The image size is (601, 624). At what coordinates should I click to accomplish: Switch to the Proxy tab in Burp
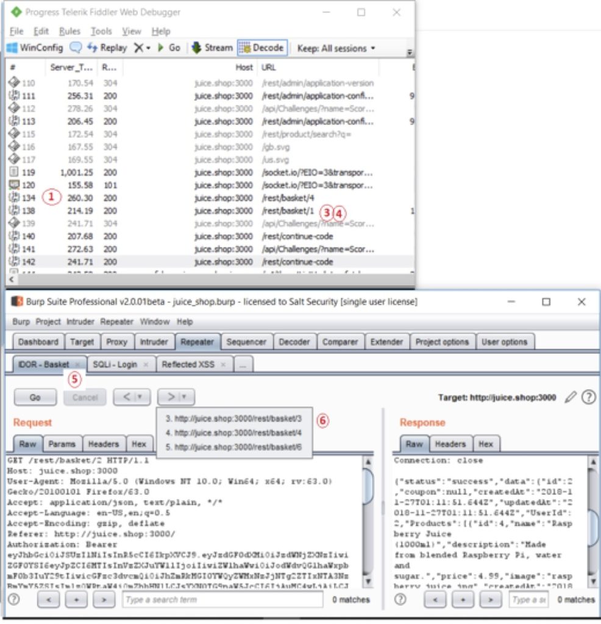coord(117,342)
